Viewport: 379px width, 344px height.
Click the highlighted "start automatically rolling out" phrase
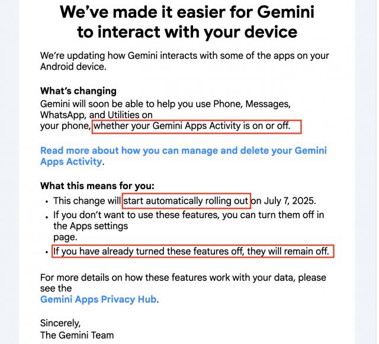tap(186, 201)
